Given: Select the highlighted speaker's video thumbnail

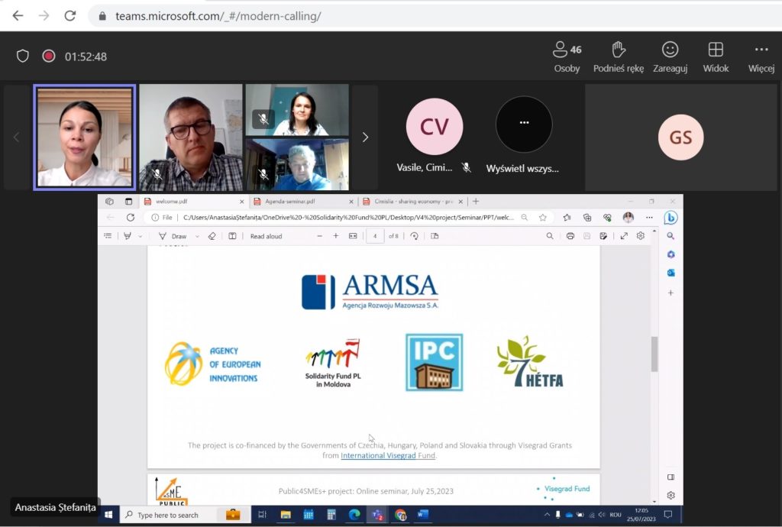Looking at the screenshot, I should click(x=85, y=137).
